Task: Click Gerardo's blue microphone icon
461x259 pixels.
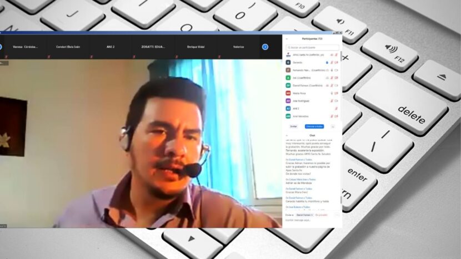Action: [327, 63]
